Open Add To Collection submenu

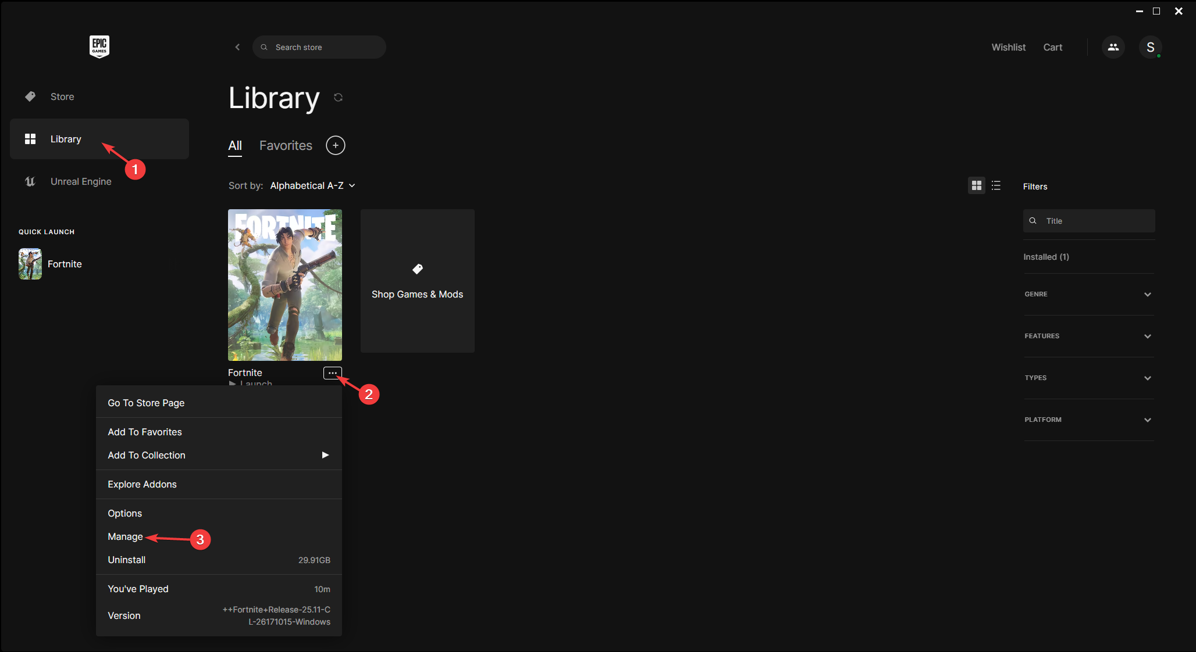[219, 455]
